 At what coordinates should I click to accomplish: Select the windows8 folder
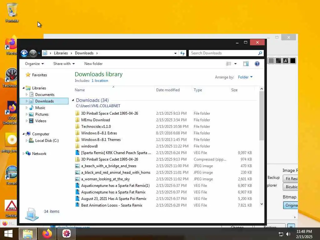(89, 146)
